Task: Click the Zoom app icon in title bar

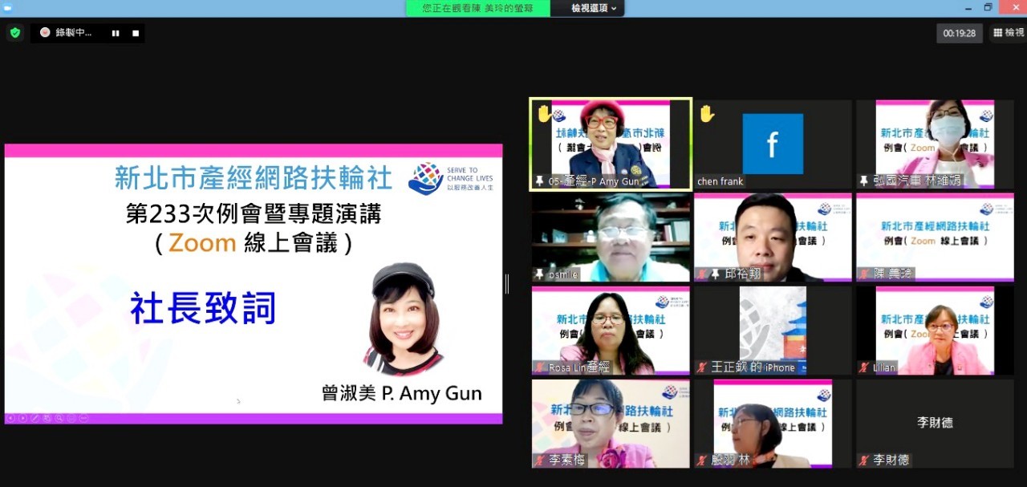Action: pos(7,7)
